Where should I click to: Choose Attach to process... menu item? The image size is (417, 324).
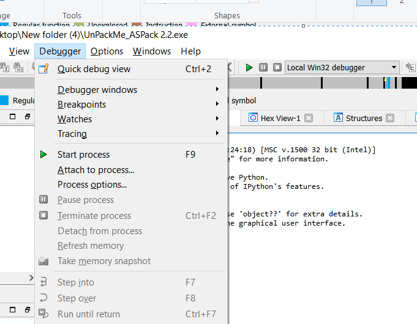tap(96, 170)
